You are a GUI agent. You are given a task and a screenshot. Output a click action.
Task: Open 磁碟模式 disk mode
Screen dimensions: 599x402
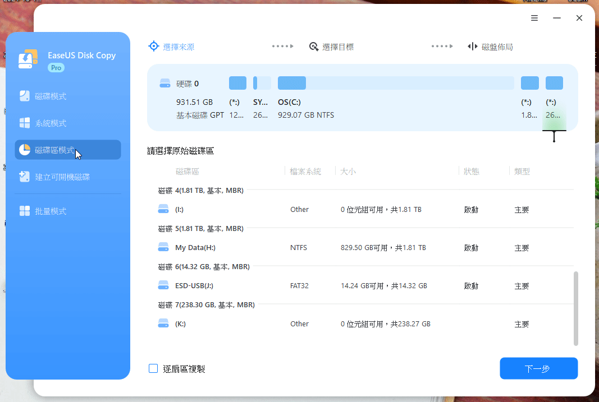pyautogui.click(x=67, y=96)
